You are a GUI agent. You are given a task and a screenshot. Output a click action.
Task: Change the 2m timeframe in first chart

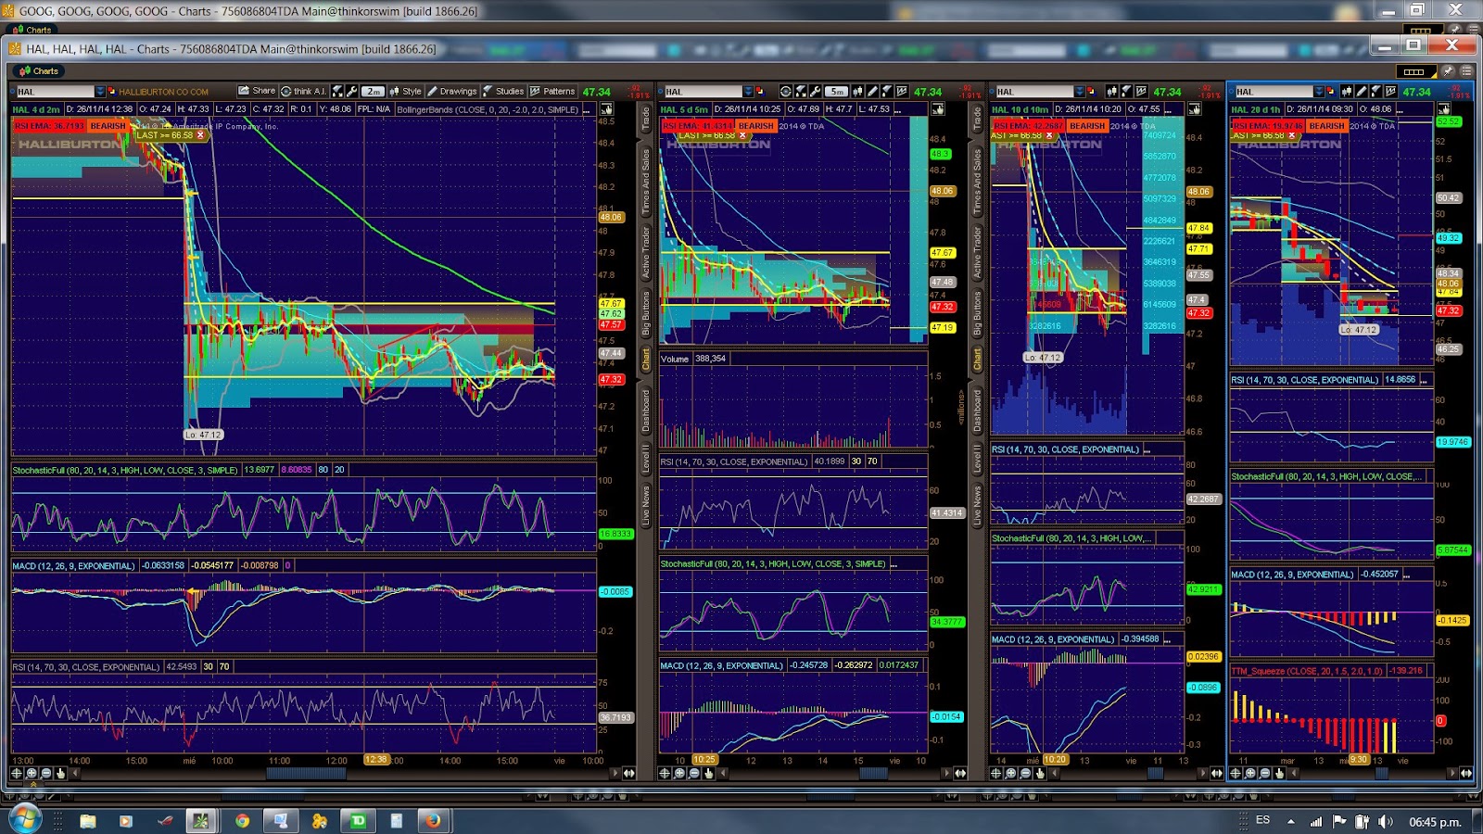pos(373,92)
